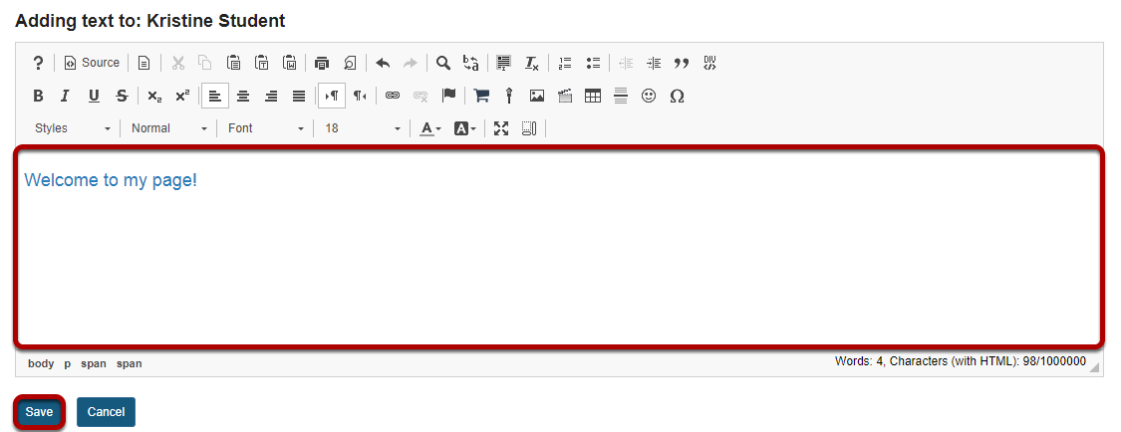Toggle Italic formatting

click(x=66, y=96)
